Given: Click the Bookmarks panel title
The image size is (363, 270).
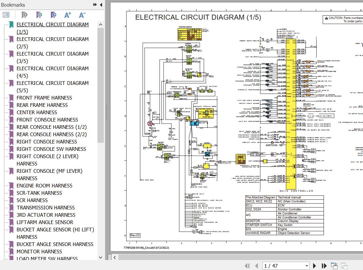Looking at the screenshot, I should point(13,5).
